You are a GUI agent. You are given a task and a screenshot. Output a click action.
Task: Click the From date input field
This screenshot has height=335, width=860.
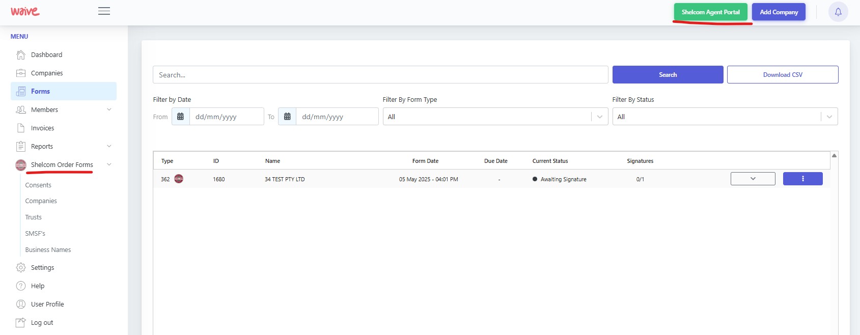point(227,117)
